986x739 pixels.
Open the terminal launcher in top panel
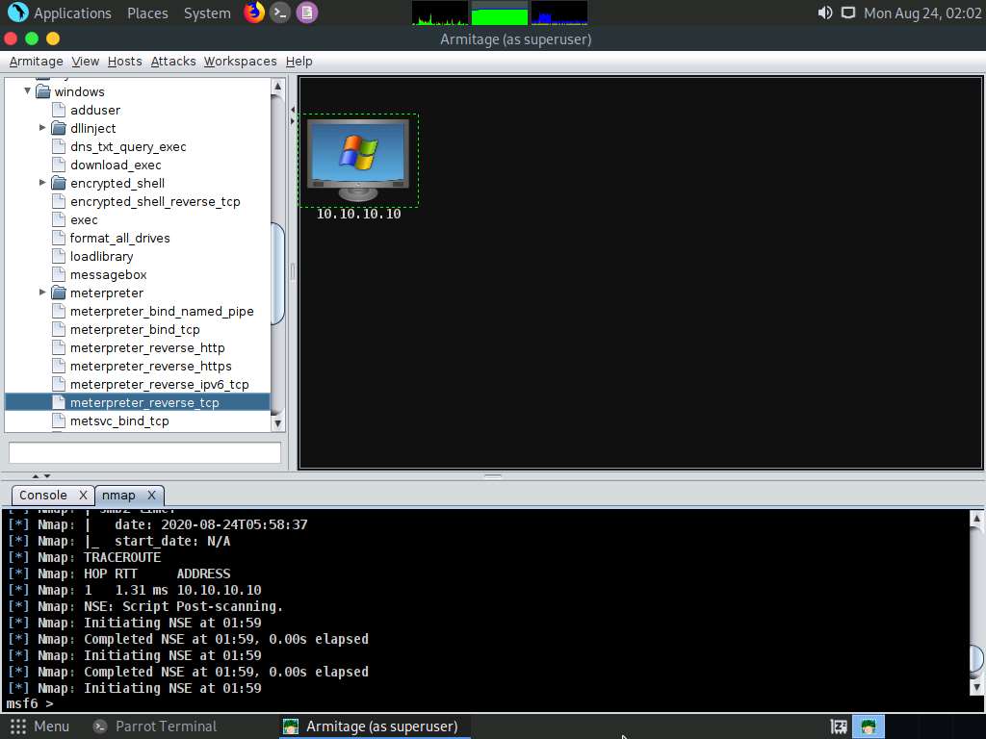(280, 13)
